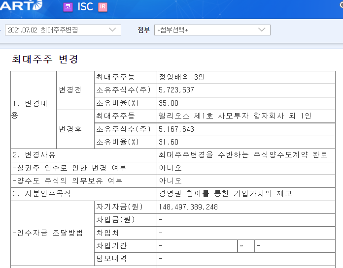The height and width of the screenshot is (268, 343).
Task: Click the value 5,167,643
Action: click(176, 129)
